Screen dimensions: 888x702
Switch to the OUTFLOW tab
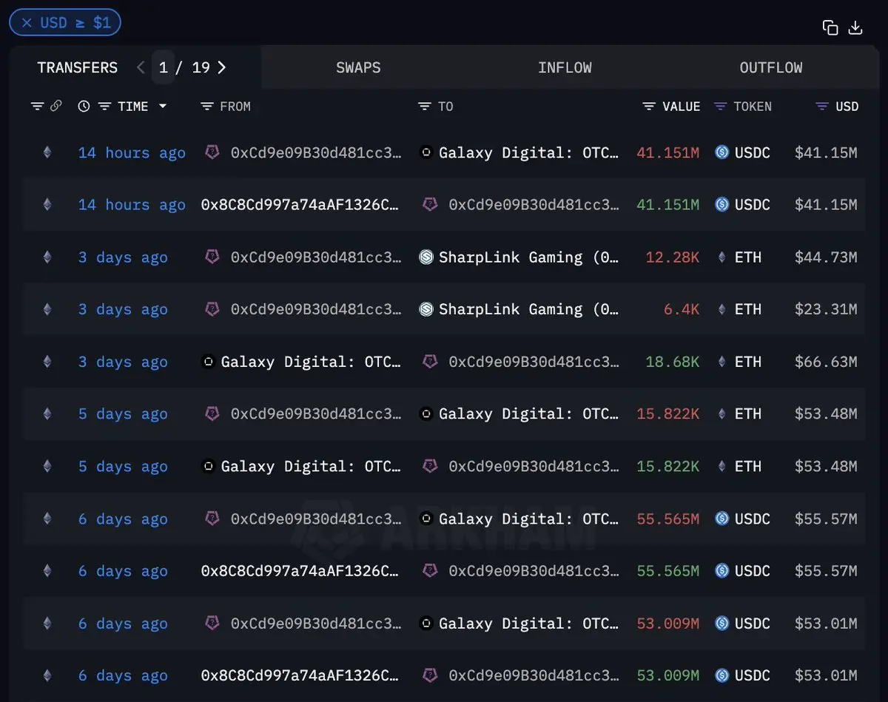coord(771,67)
